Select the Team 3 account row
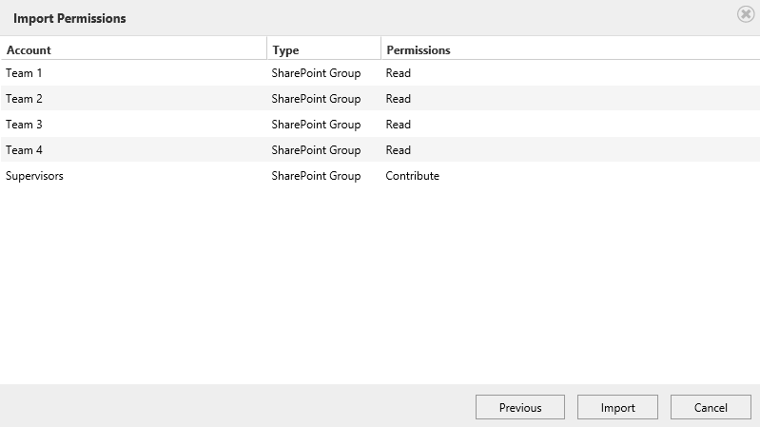The width and height of the screenshot is (760, 427). [380, 125]
